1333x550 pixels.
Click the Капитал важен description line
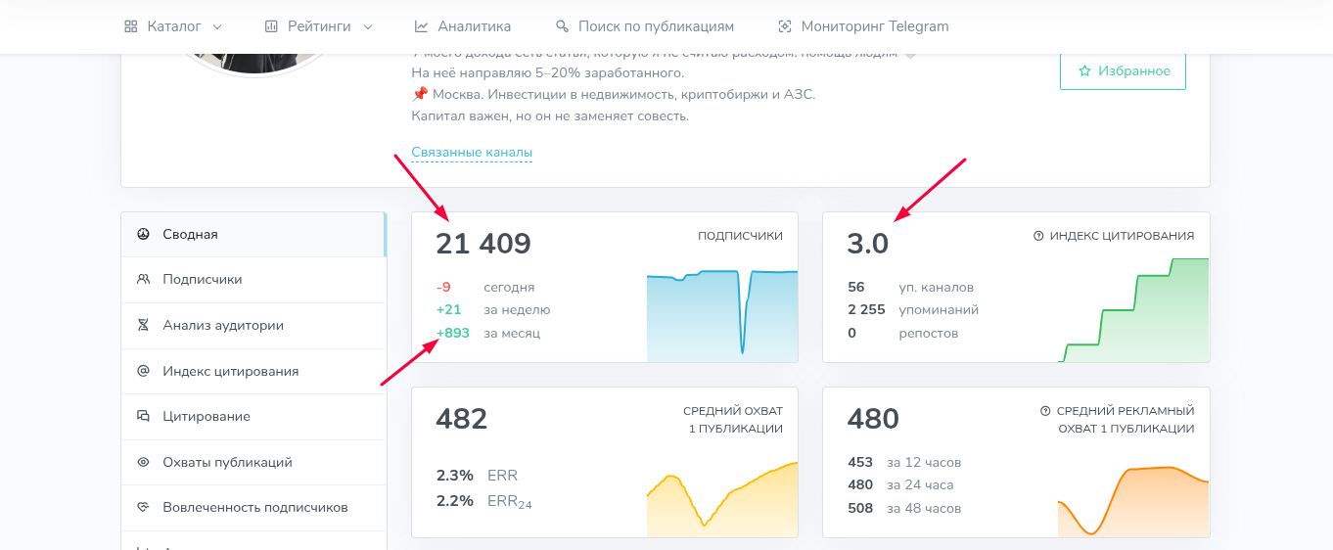point(550,115)
